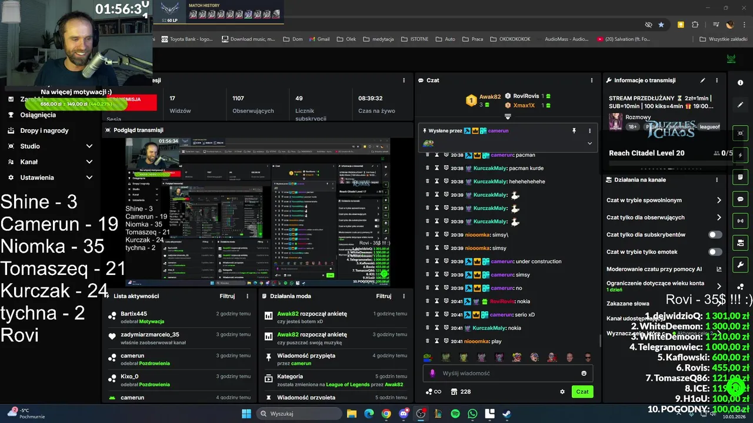This screenshot has height=423, width=753.
Task: Open Osiągnięcia in the sidebar
Action: click(38, 115)
